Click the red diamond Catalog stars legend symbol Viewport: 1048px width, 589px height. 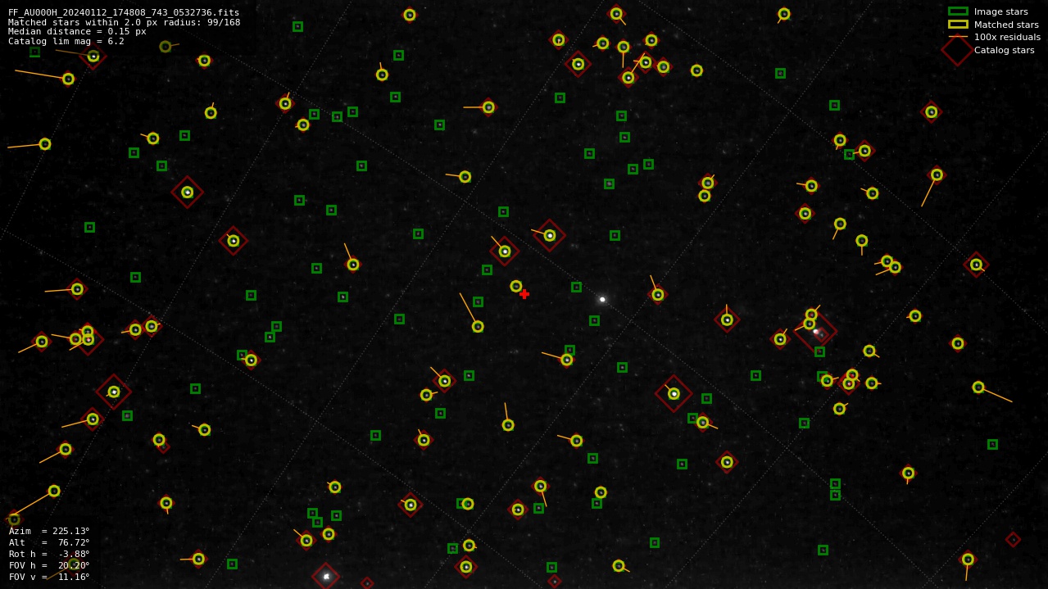tap(957, 50)
